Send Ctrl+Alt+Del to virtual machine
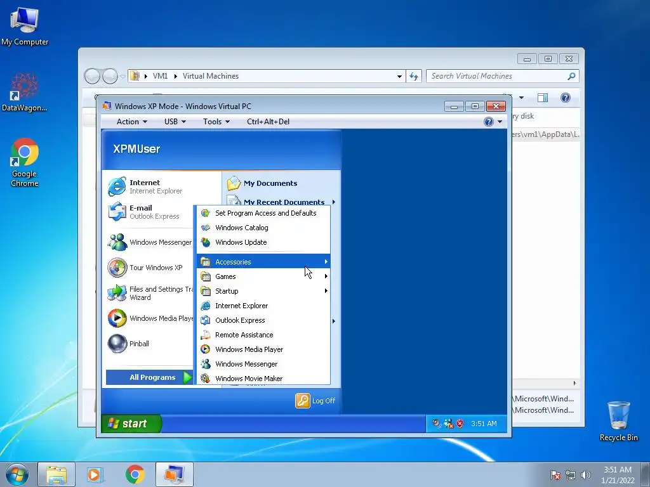650x487 pixels. point(269,121)
